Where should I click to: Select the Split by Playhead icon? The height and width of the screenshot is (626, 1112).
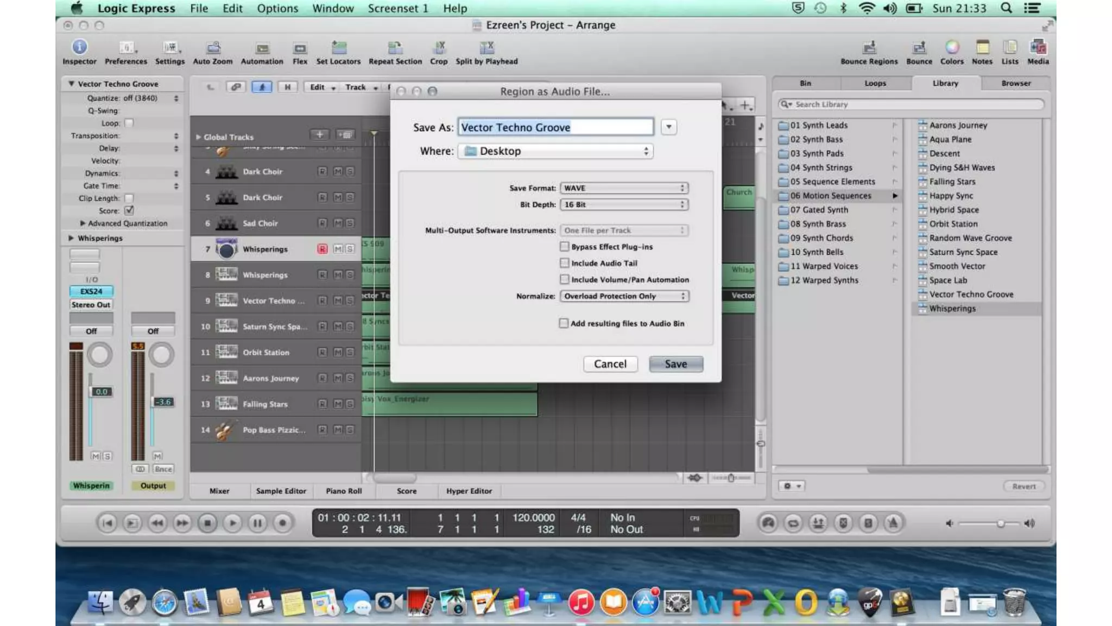coord(486,48)
